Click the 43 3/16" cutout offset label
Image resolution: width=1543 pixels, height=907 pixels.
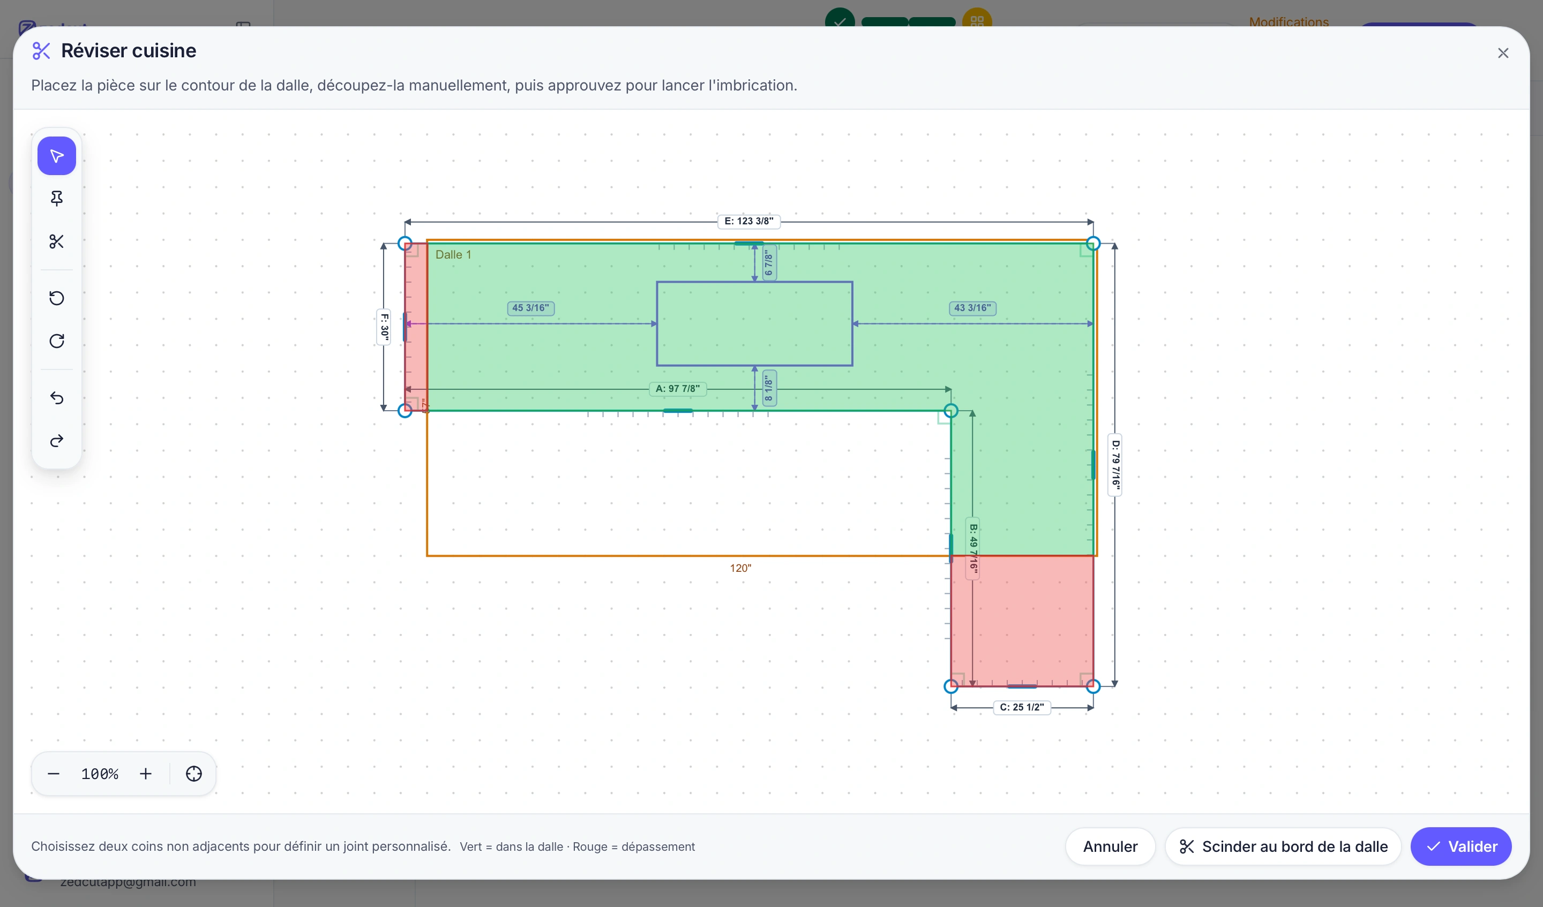[x=972, y=308]
